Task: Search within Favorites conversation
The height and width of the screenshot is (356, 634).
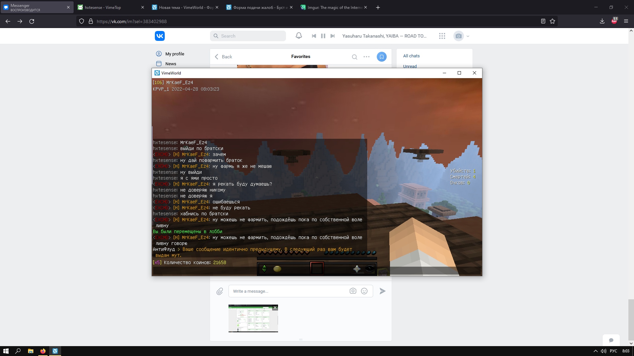Action: click(354, 57)
